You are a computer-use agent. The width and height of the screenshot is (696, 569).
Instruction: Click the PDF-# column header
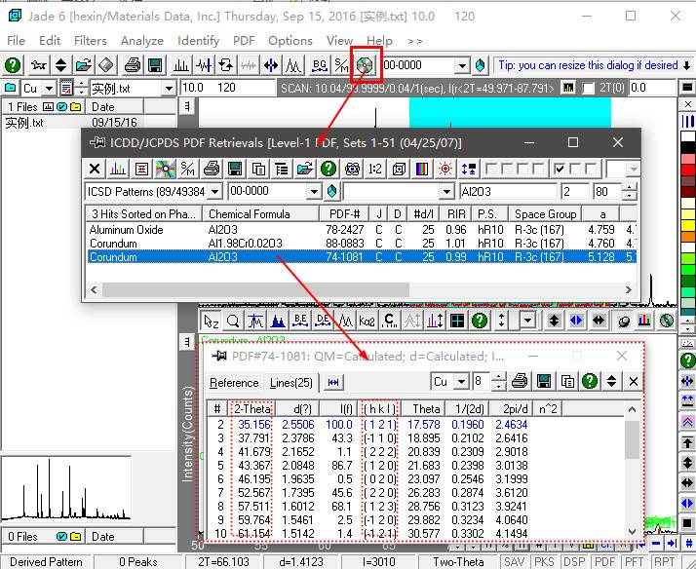pyautogui.click(x=344, y=213)
